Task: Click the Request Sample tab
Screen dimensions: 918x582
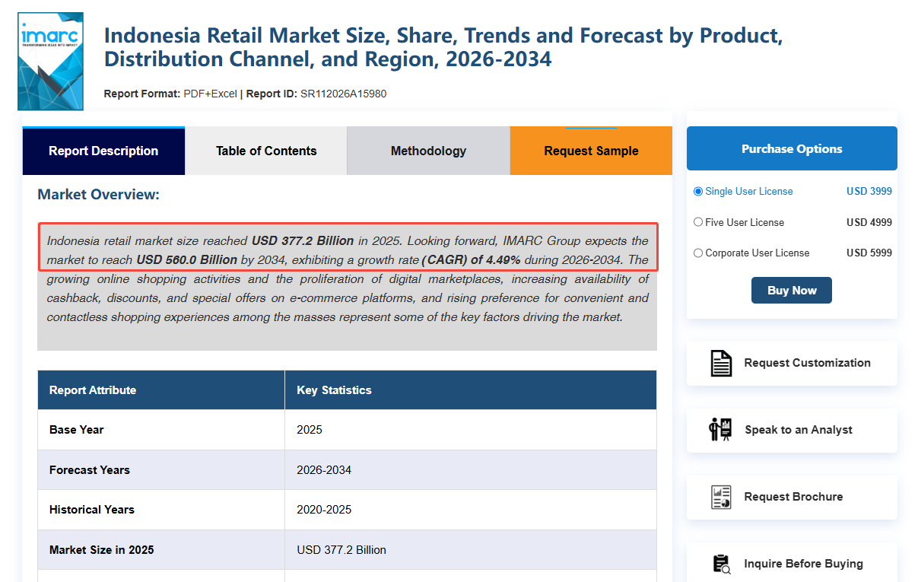Action: (x=591, y=151)
